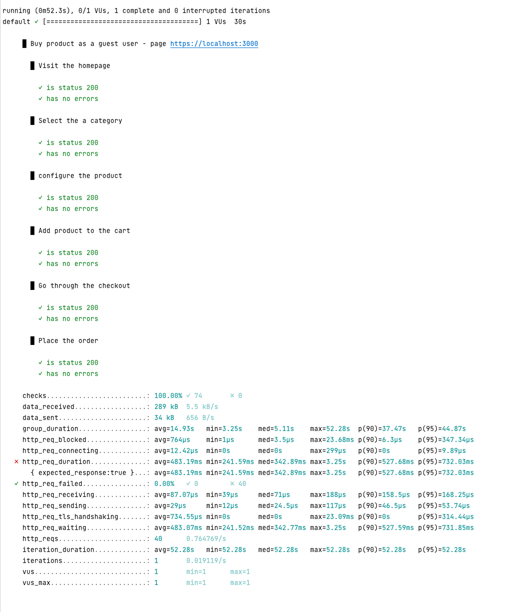This screenshot has width=510, height=612.
Task: Click the "0.764769/s" request rate
Action: [x=206, y=538]
